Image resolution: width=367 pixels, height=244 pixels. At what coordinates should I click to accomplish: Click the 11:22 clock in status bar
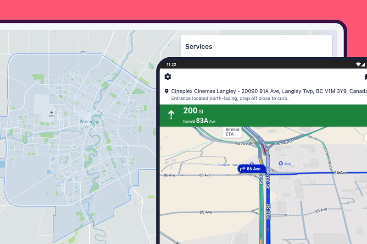point(171,65)
